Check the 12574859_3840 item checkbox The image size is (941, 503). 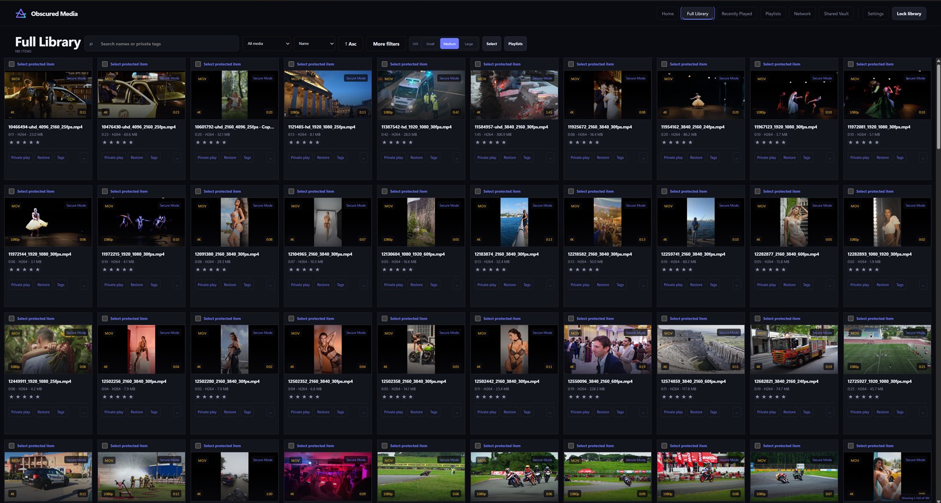664,319
